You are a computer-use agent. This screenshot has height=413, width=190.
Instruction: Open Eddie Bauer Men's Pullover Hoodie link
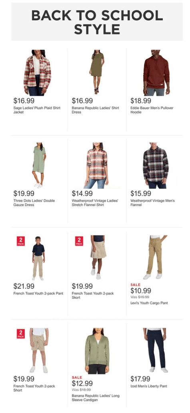[x=152, y=110]
